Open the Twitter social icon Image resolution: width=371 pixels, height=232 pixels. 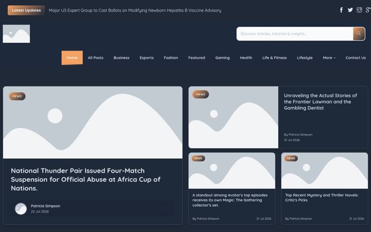point(350,10)
